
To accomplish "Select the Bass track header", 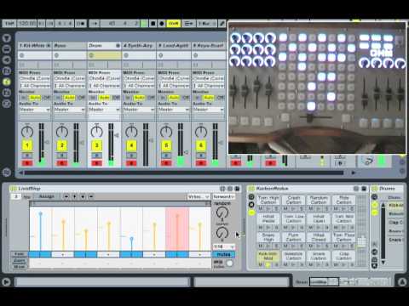I will point(70,46).
